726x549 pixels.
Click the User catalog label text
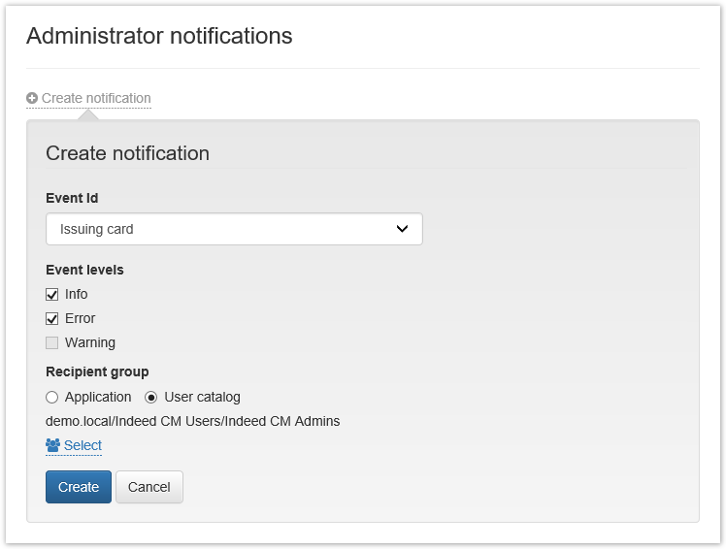point(201,397)
